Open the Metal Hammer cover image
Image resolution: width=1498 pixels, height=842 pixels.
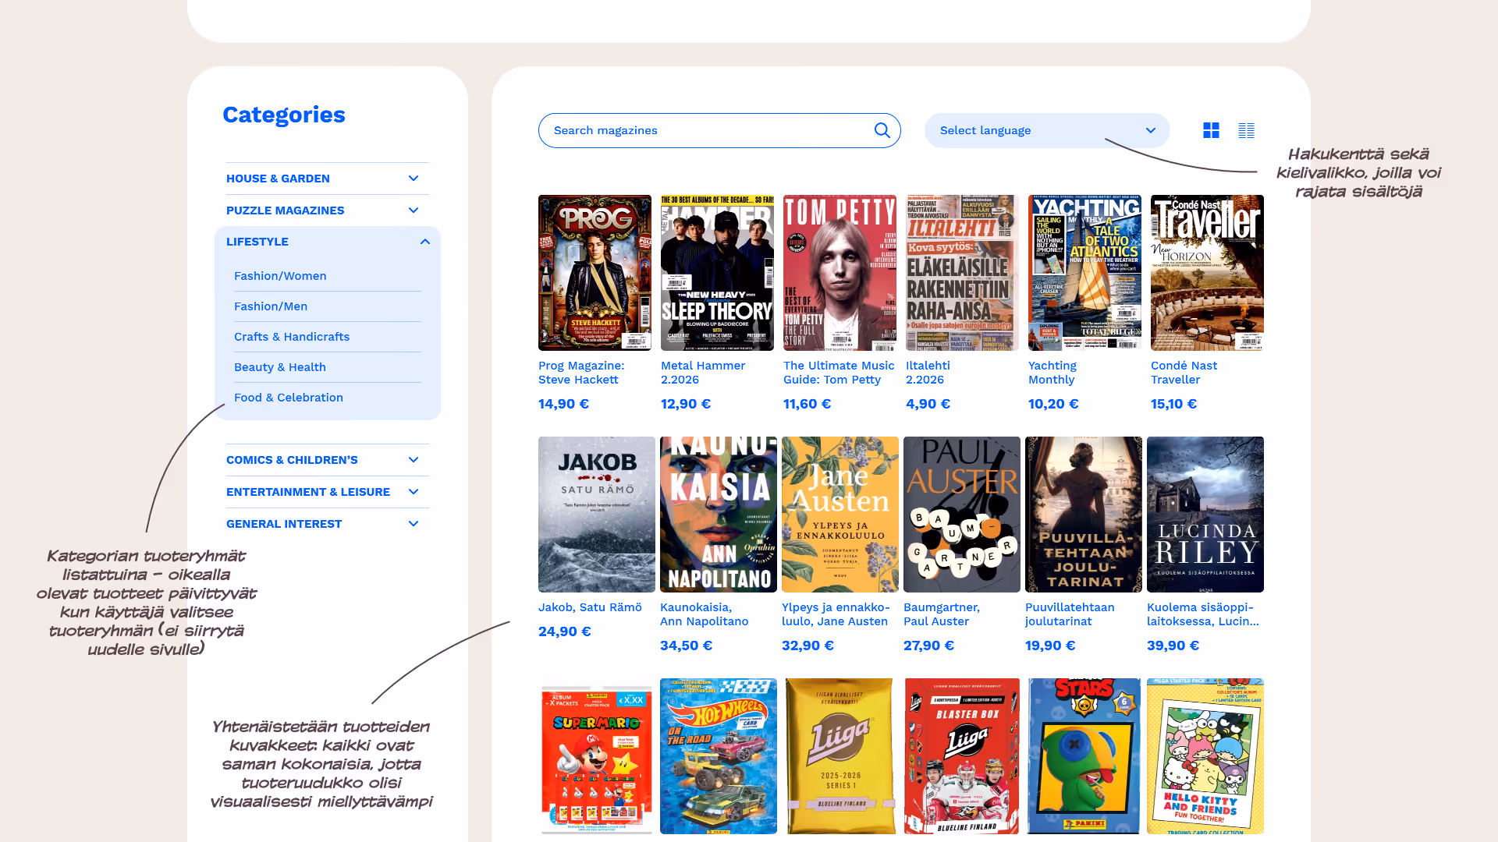717,273
